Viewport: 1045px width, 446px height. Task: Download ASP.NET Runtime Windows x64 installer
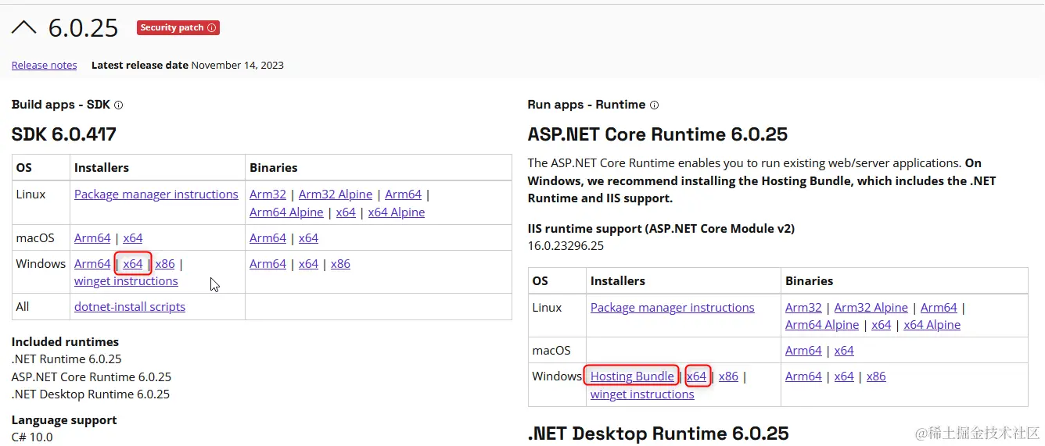(x=697, y=376)
